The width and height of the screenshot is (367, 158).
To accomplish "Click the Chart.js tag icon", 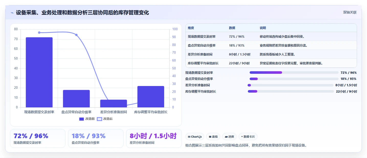I will pyautogui.click(x=189, y=137).
